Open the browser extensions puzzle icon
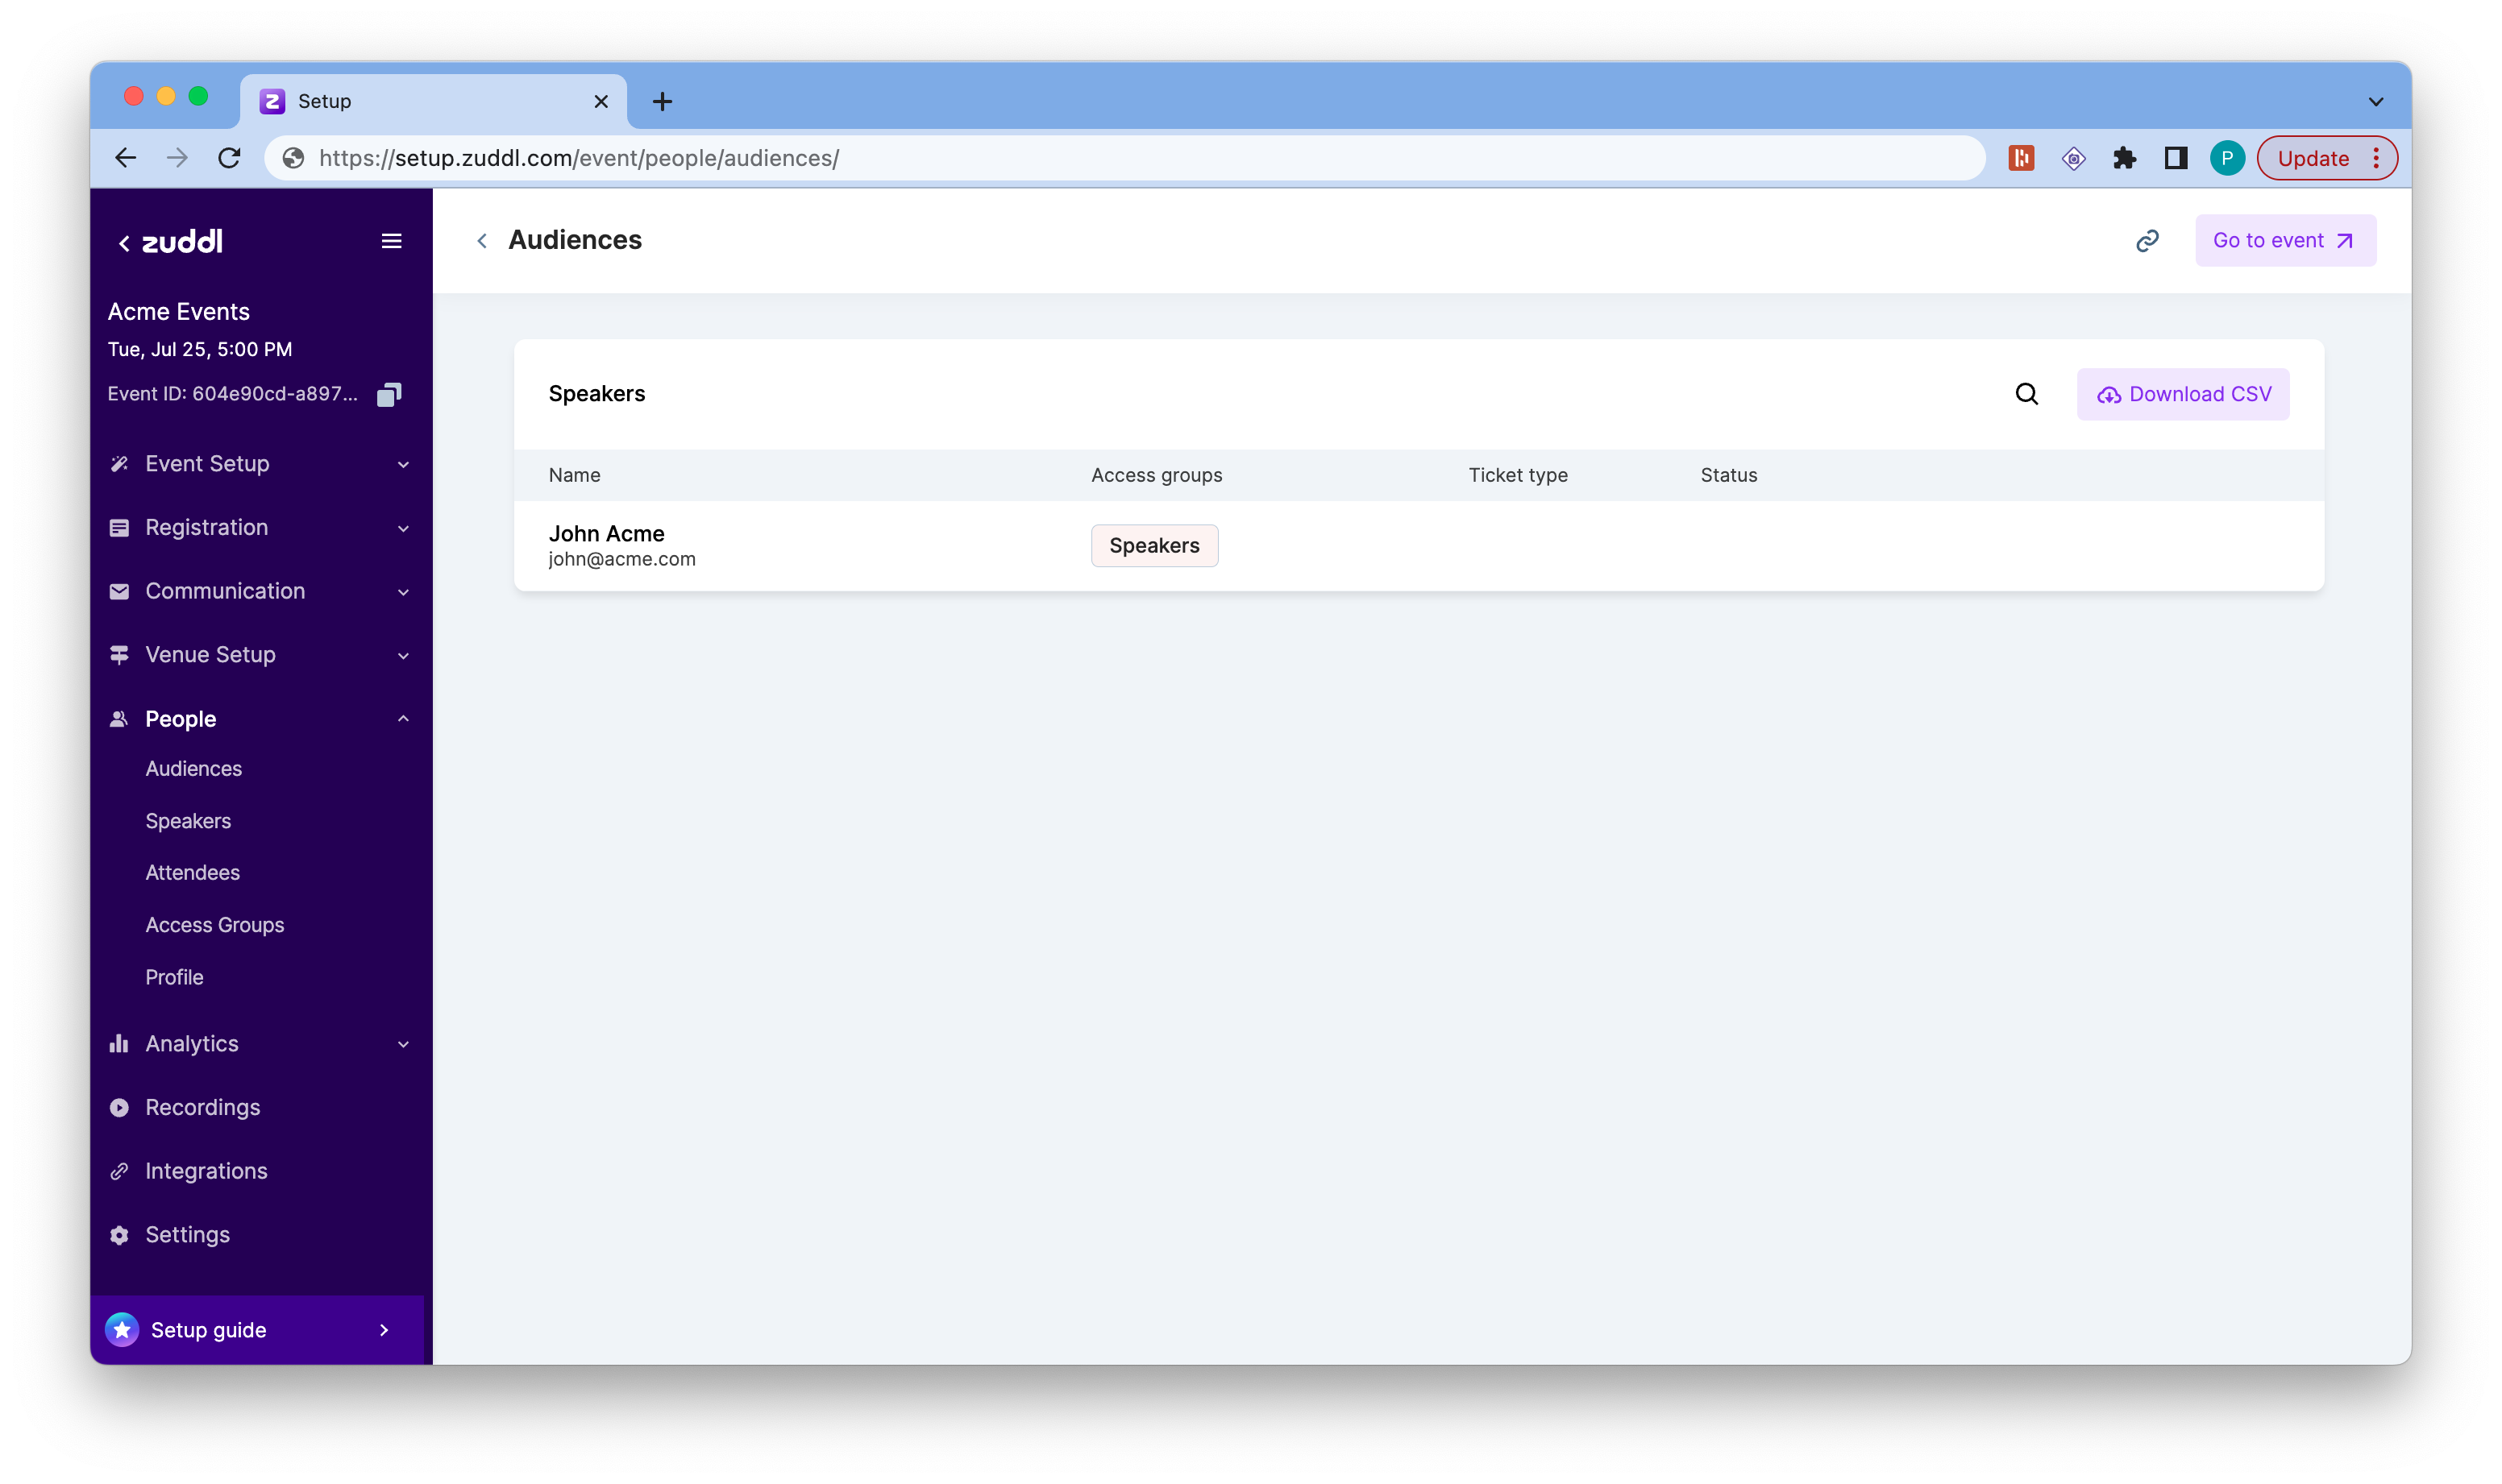The image size is (2502, 1484). click(x=2124, y=158)
